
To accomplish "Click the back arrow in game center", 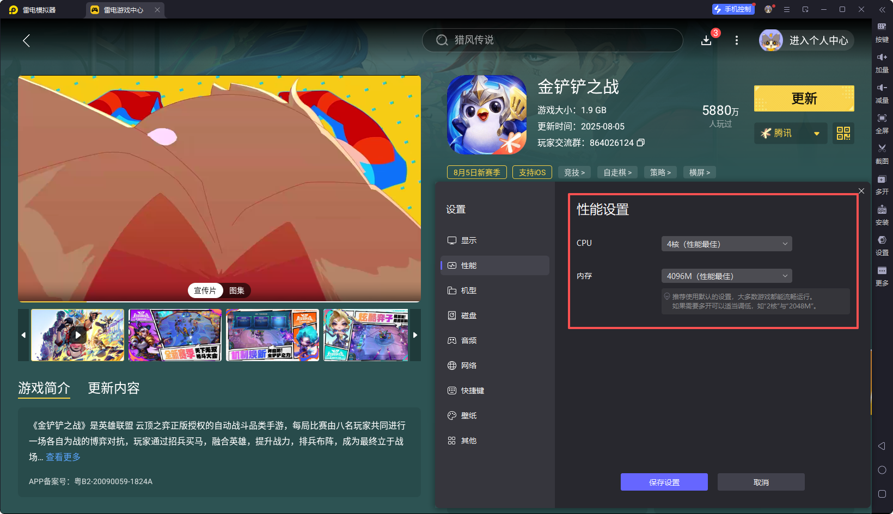I will [26, 40].
